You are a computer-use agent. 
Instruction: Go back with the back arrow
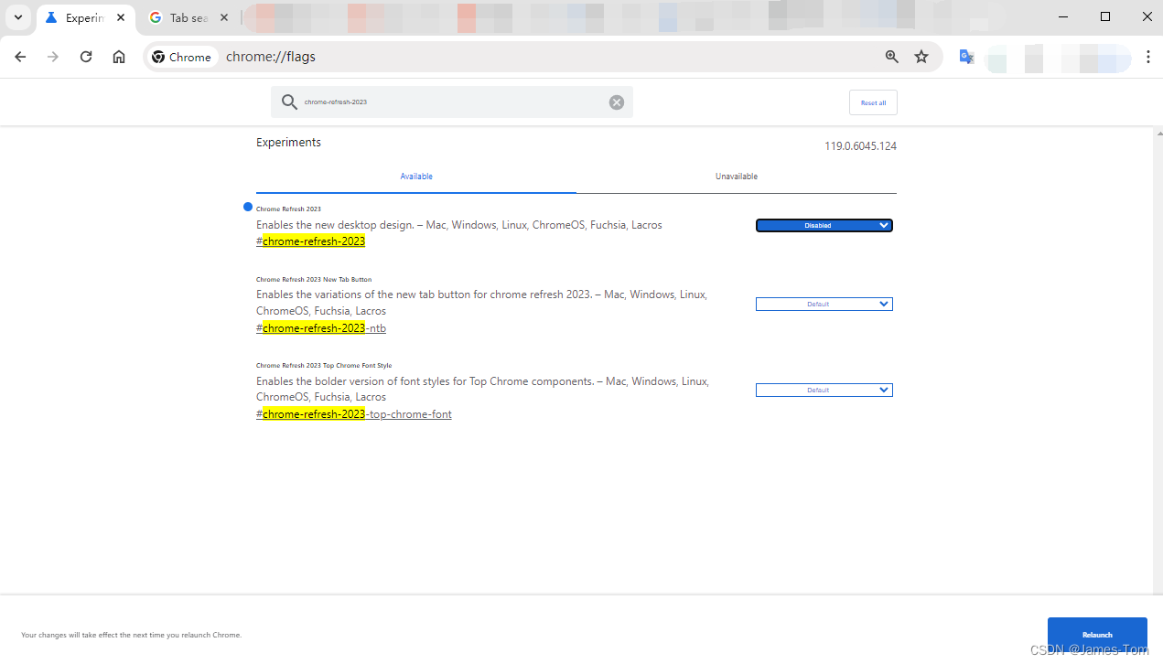point(20,57)
